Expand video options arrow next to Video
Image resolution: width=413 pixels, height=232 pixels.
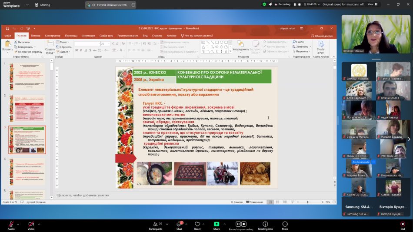tap(39, 224)
